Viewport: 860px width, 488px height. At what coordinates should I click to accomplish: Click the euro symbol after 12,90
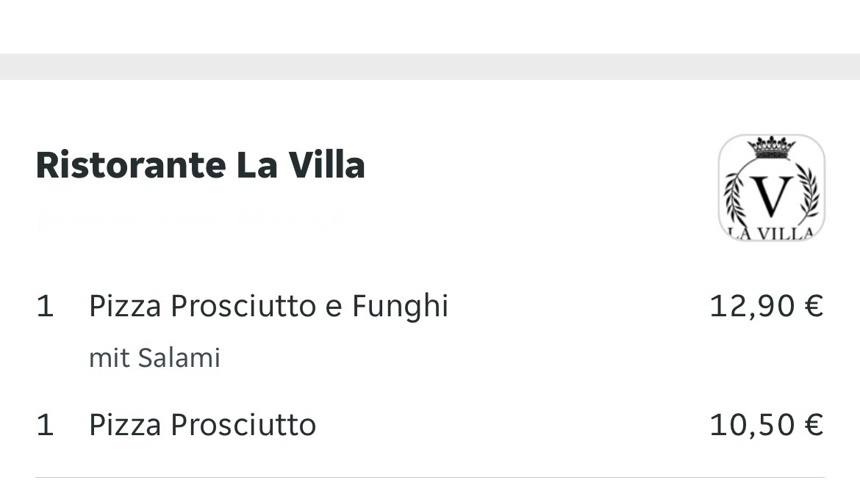click(813, 306)
